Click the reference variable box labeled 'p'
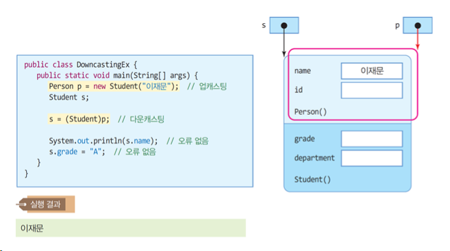Screen dimensions: 450x251 [x=418, y=25]
